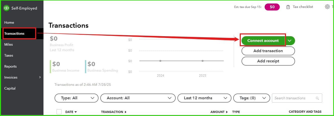The image size is (334, 116).
Task: Click the TRANSACTION column sort arrow
Action: 125,112
